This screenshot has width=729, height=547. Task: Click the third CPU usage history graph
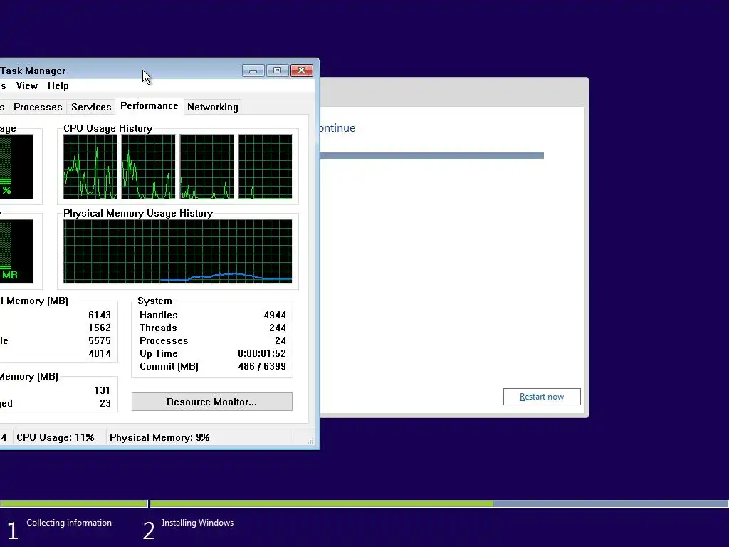click(207, 167)
